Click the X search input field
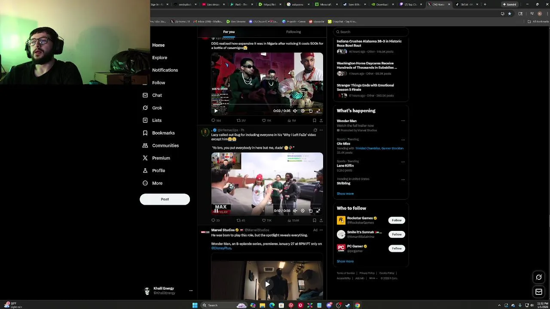Image resolution: width=550 pixels, height=309 pixels. [370, 32]
